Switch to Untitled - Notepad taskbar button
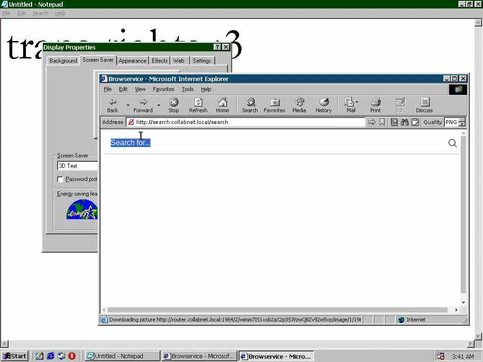483x362 pixels. [122, 356]
